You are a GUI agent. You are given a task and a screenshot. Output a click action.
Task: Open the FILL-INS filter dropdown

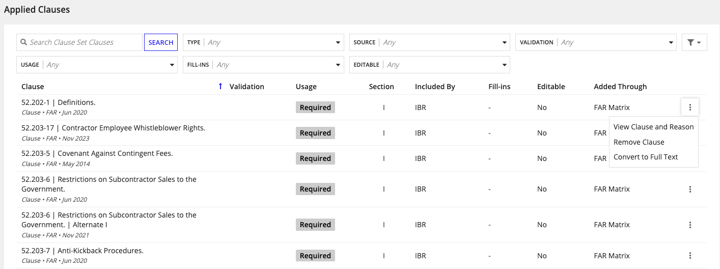(263, 65)
